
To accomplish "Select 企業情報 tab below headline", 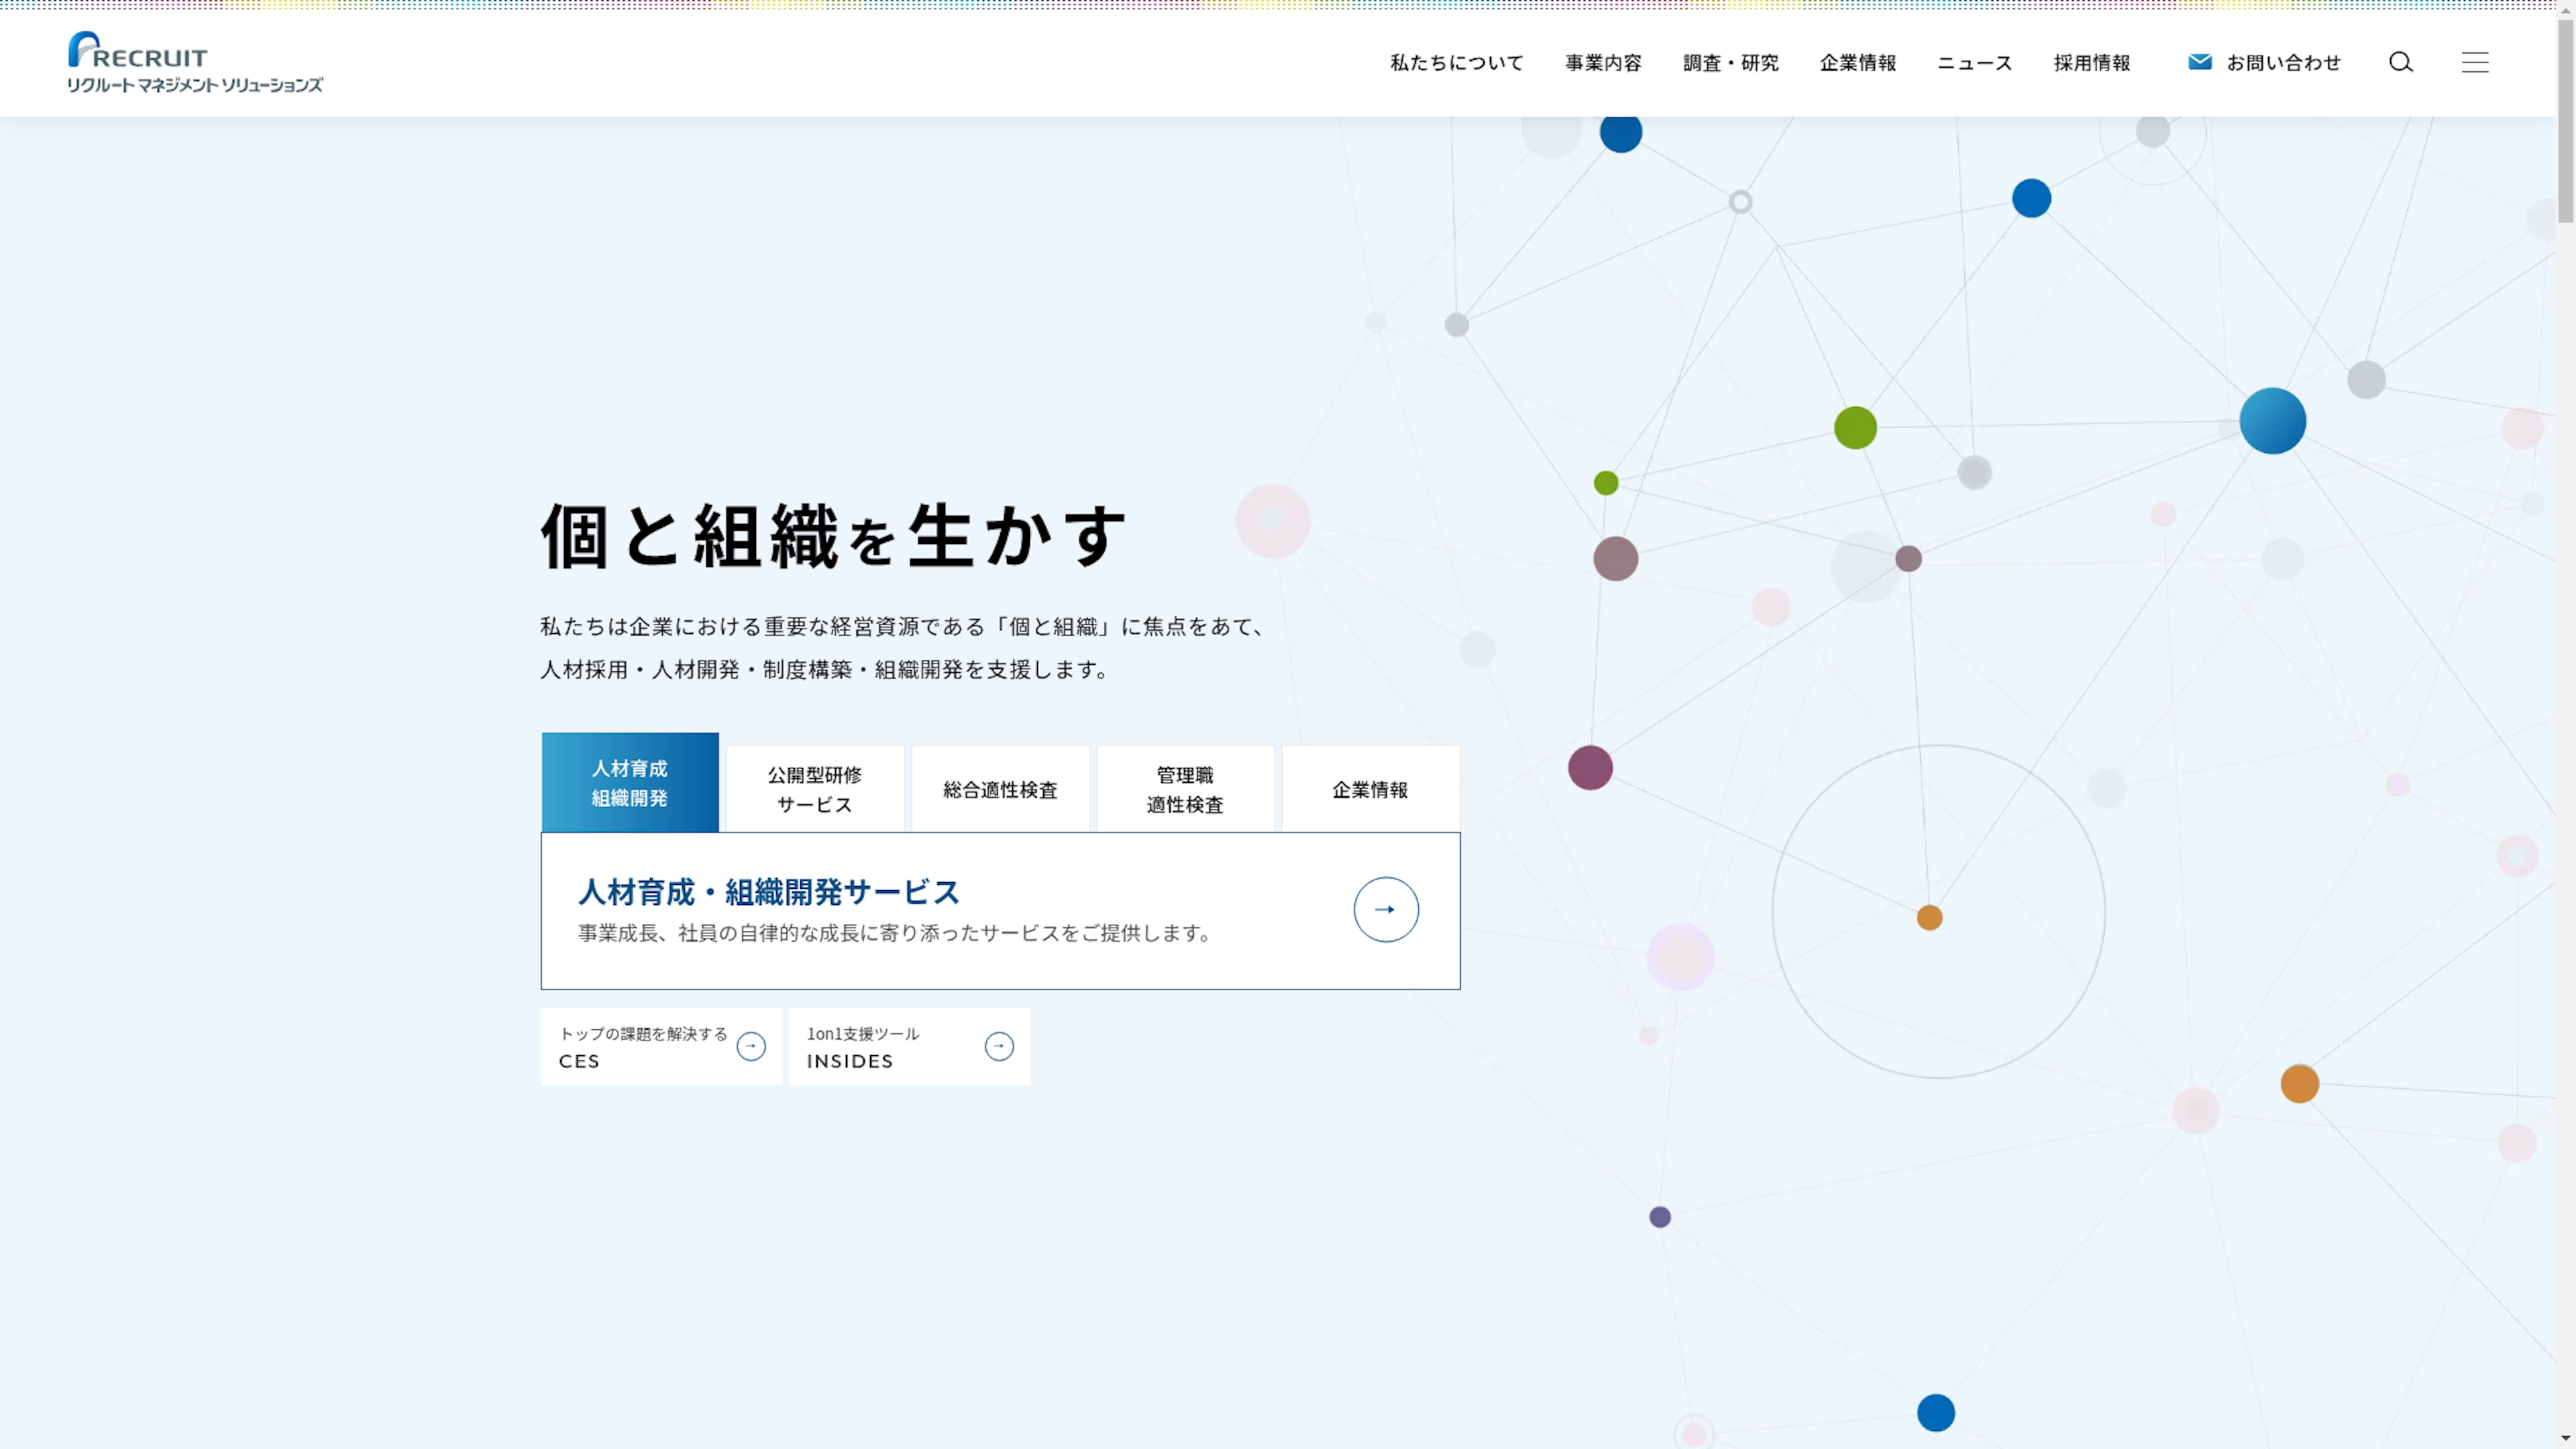I will click(x=1370, y=789).
